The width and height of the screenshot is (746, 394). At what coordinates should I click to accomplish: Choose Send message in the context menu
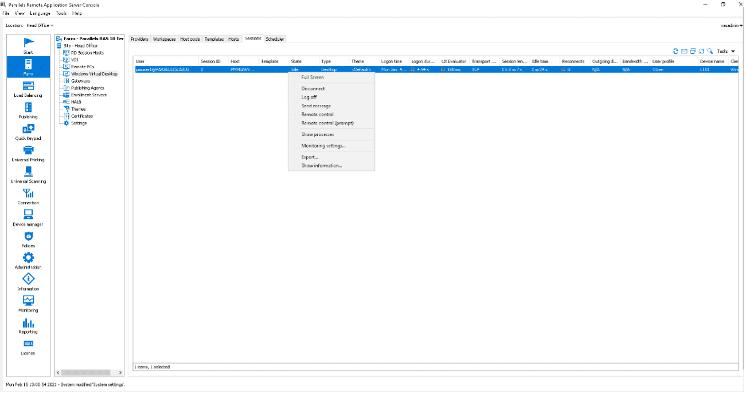click(331, 106)
